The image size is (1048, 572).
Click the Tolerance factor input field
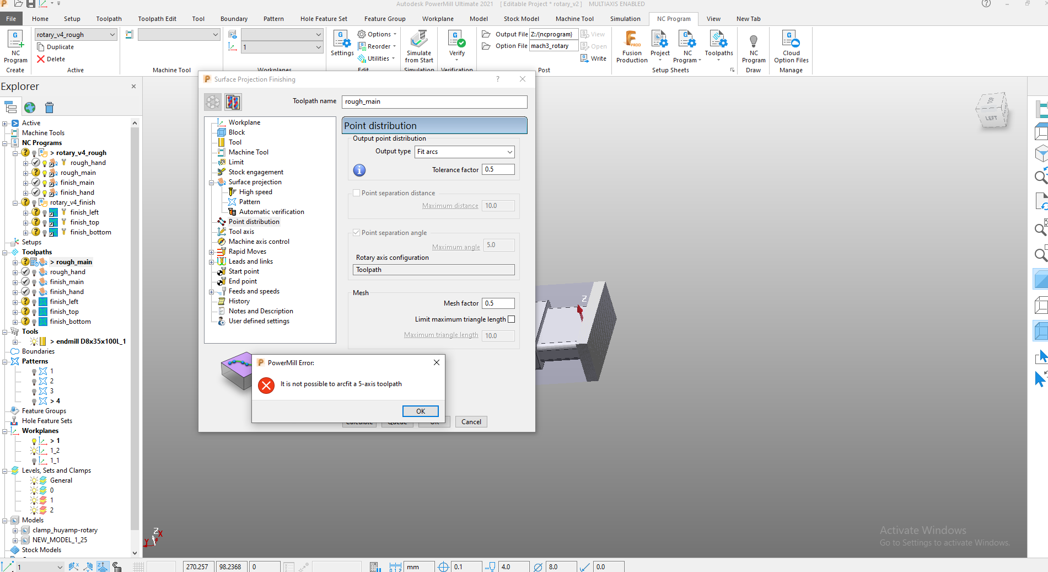coord(498,170)
